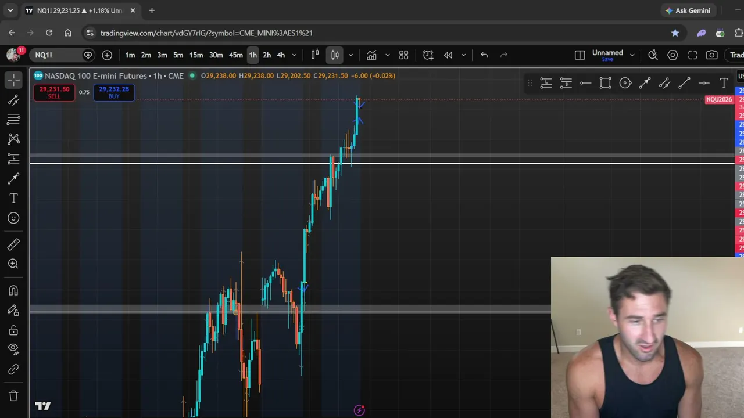Open the layout setup selector
Viewport: 744px width, 418px height.
580,55
